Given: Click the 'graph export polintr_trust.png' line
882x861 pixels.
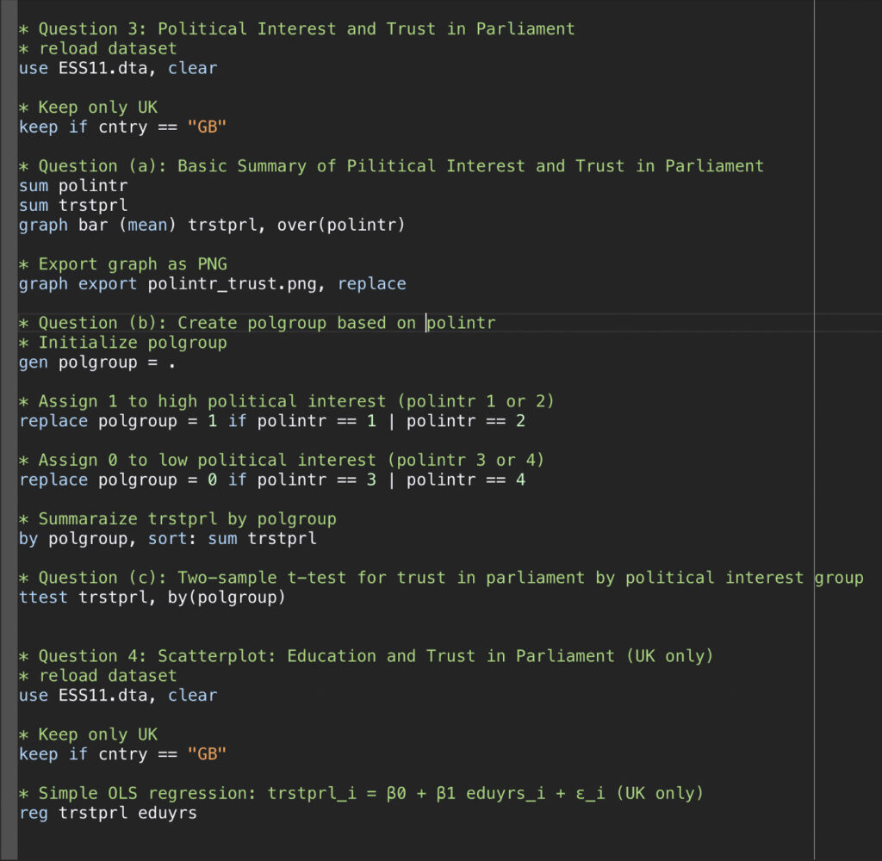Looking at the screenshot, I should 212,283.
